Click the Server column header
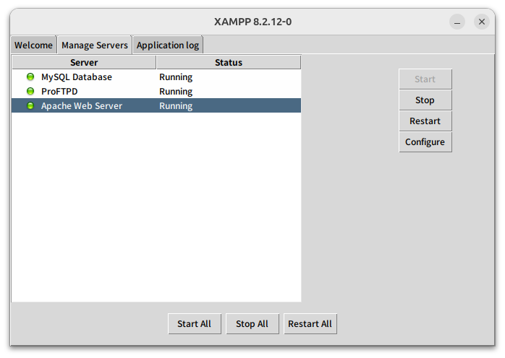 point(84,63)
